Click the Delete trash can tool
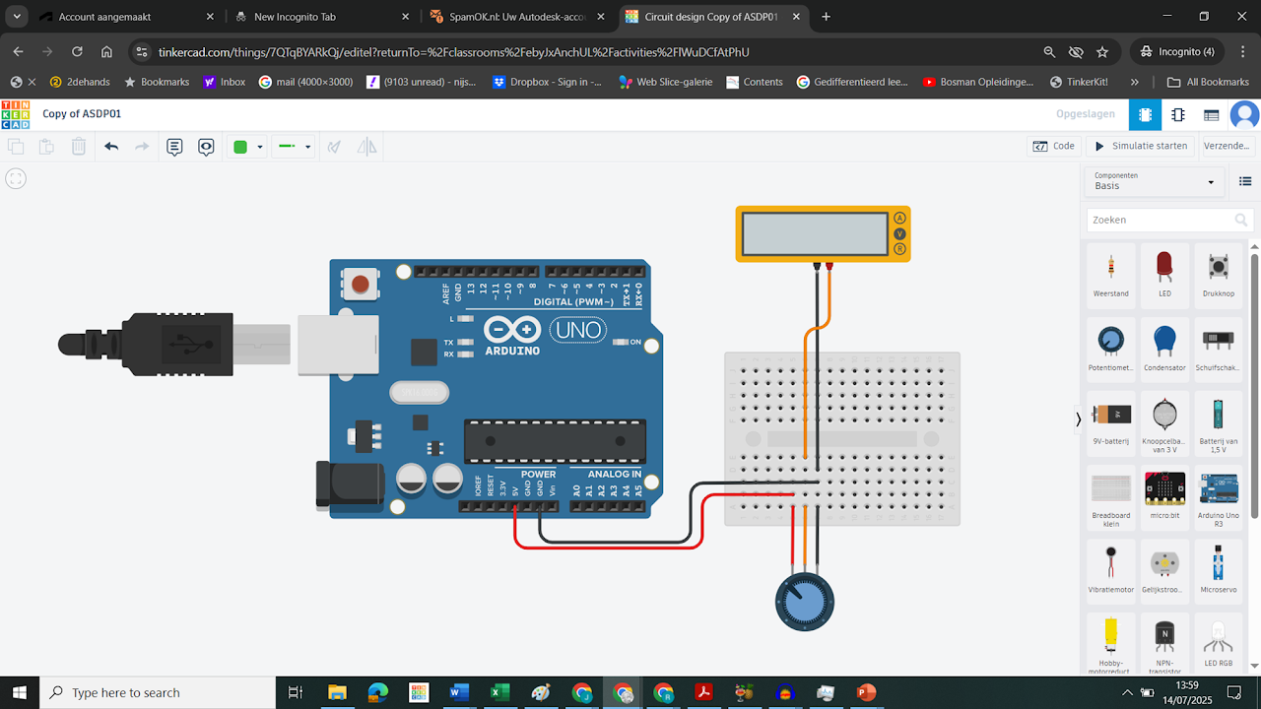The height and width of the screenshot is (709, 1261). (79, 147)
